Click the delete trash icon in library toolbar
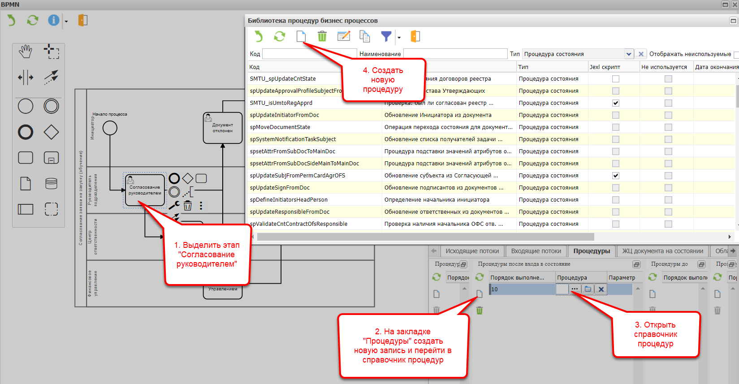The height and width of the screenshot is (384, 739). pyautogui.click(x=322, y=36)
